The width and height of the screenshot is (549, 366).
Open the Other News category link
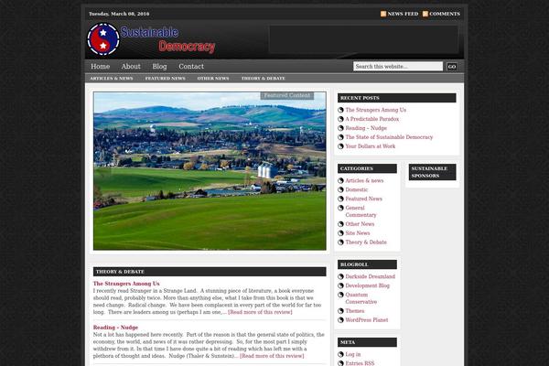360,224
